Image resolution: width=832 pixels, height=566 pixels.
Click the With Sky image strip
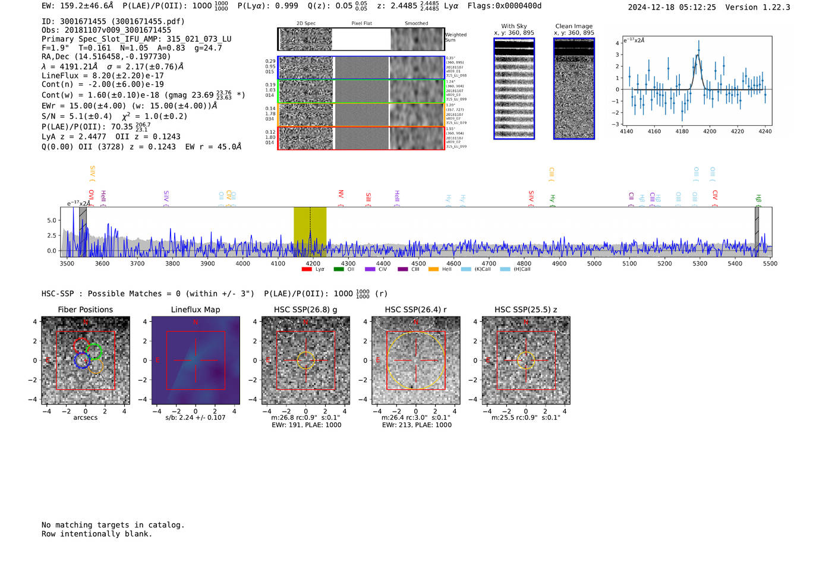point(514,88)
